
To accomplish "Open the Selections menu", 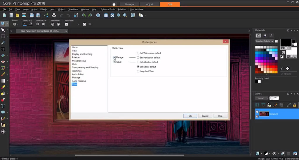I will pyautogui.click(x=73, y=9).
